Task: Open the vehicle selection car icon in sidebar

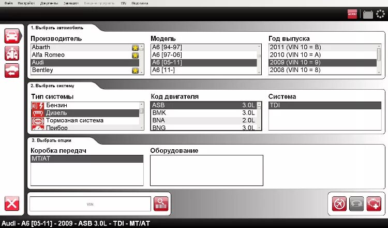Action: [x=12, y=36]
